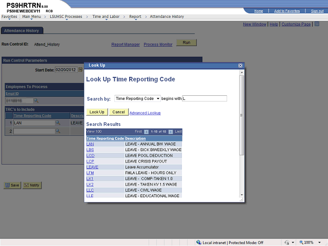Click the zoom magnifier 100% in status bar

click(x=301, y=242)
